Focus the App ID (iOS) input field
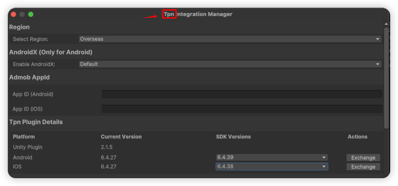 (x=242, y=109)
